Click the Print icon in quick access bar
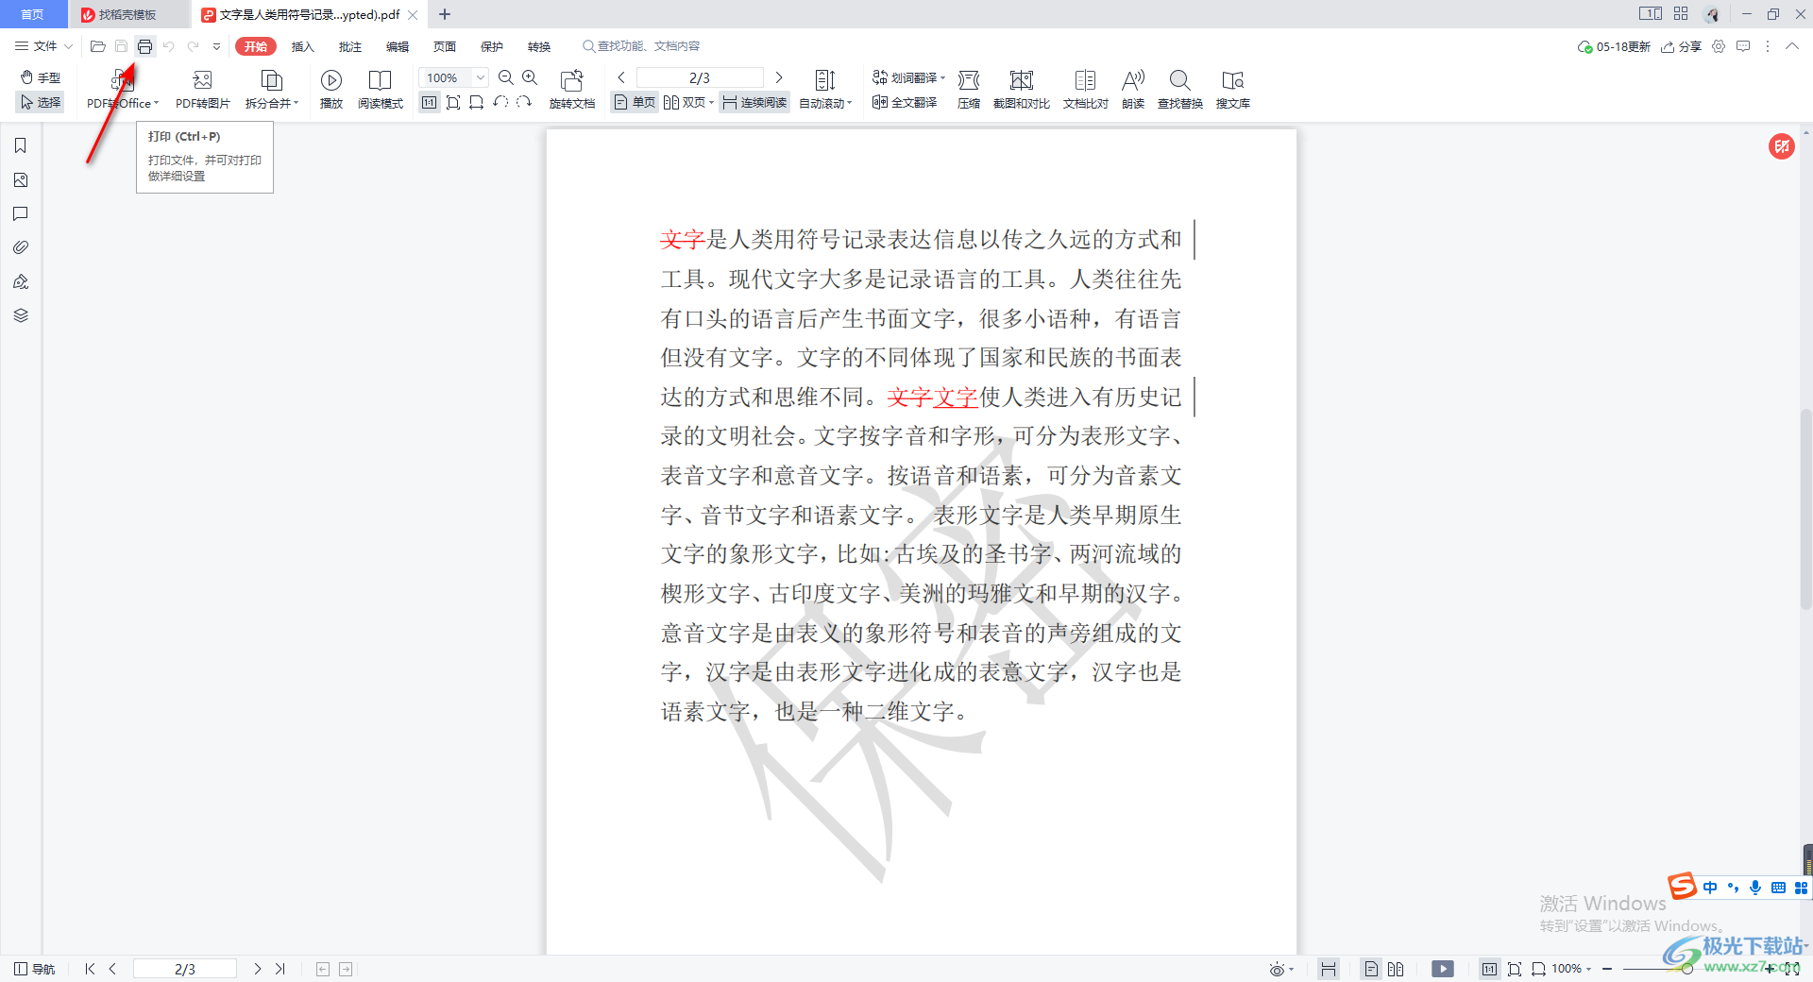 (x=144, y=46)
